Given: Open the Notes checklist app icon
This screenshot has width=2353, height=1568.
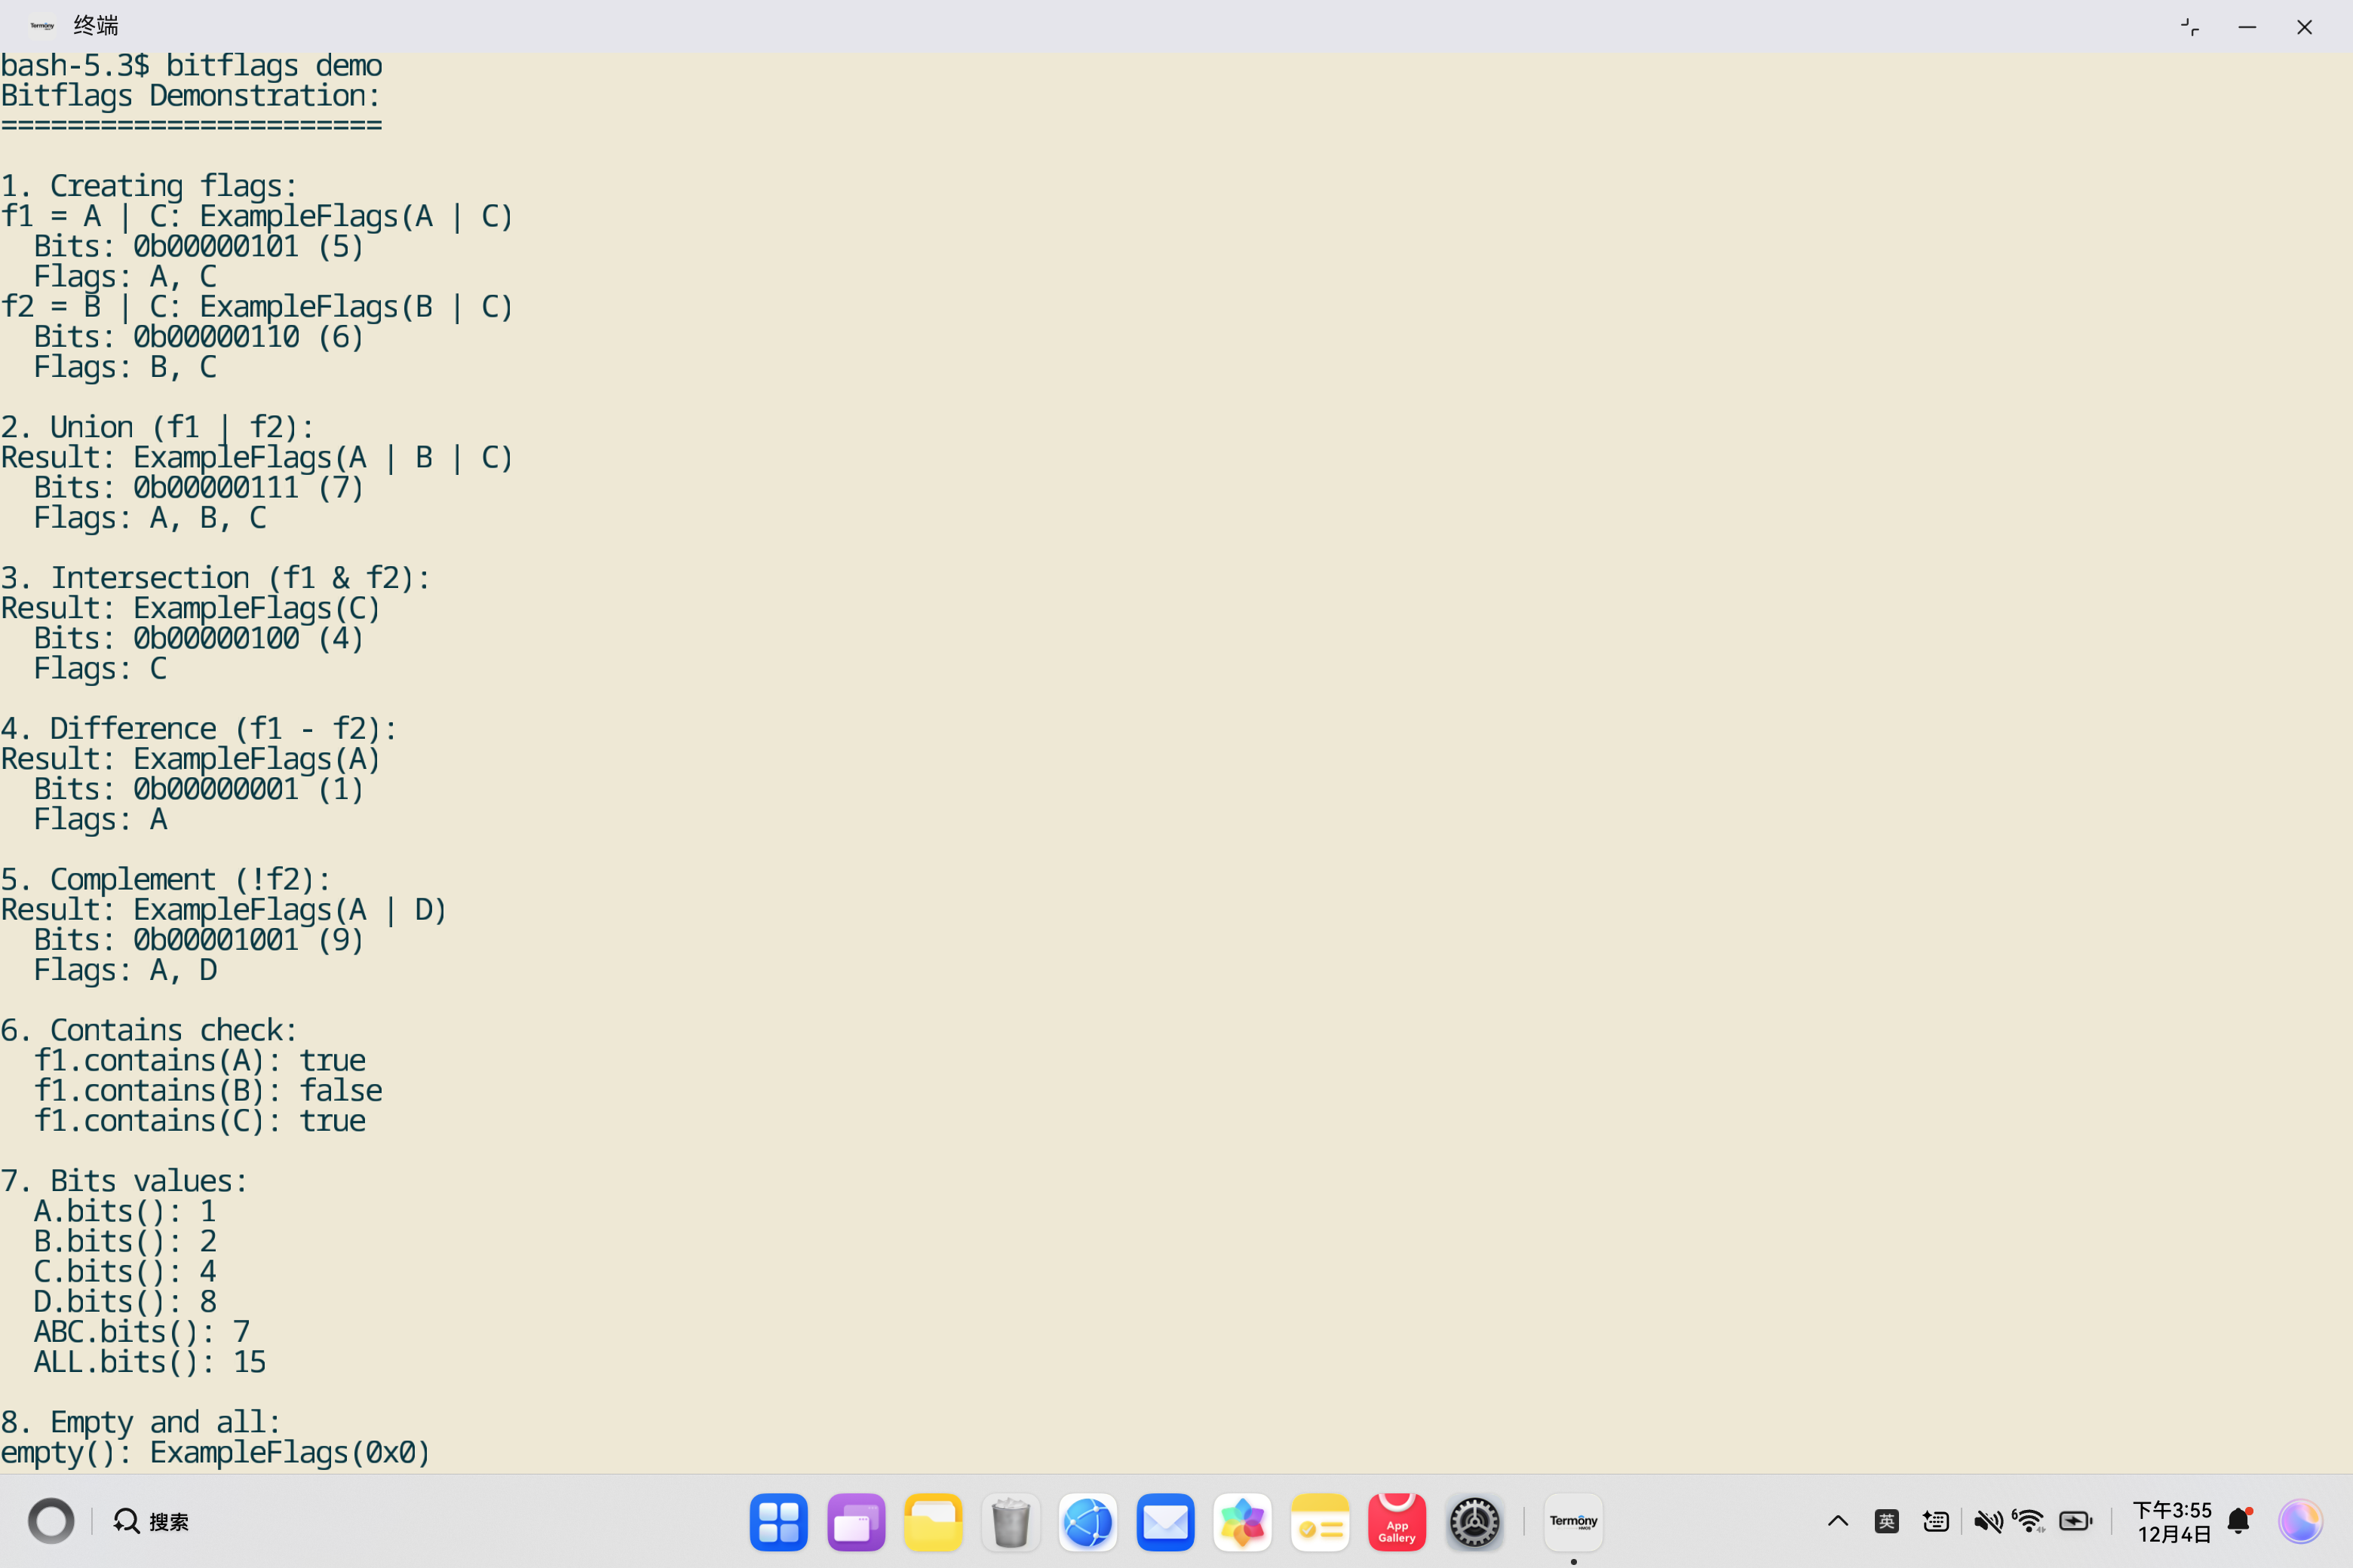Looking at the screenshot, I should [x=1320, y=1521].
